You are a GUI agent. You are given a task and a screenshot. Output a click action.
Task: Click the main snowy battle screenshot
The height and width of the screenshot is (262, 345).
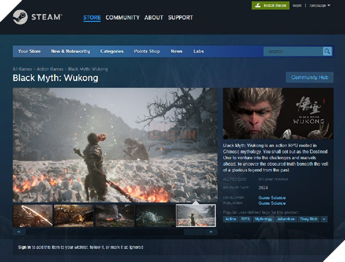coord(115,145)
